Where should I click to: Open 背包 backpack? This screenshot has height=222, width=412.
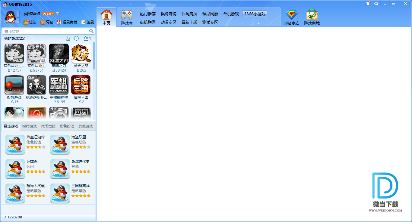[x=47, y=22]
